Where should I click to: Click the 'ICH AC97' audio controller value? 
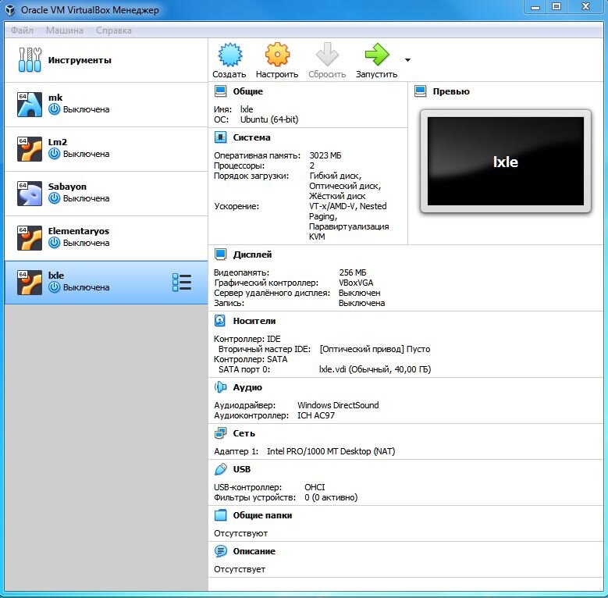click(x=316, y=415)
